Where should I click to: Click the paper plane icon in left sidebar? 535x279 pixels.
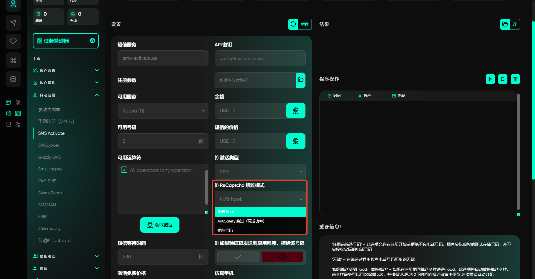pyautogui.click(x=13, y=23)
